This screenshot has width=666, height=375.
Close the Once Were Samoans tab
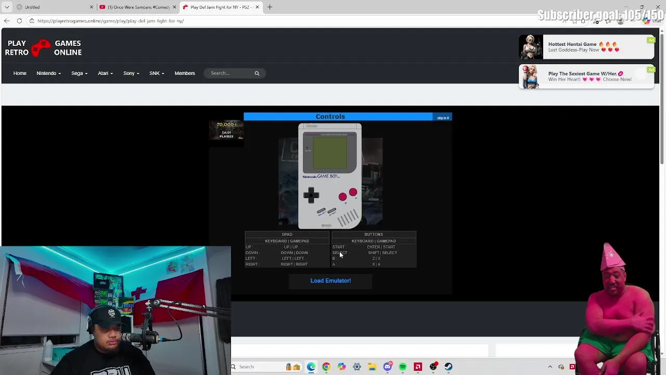(174, 7)
